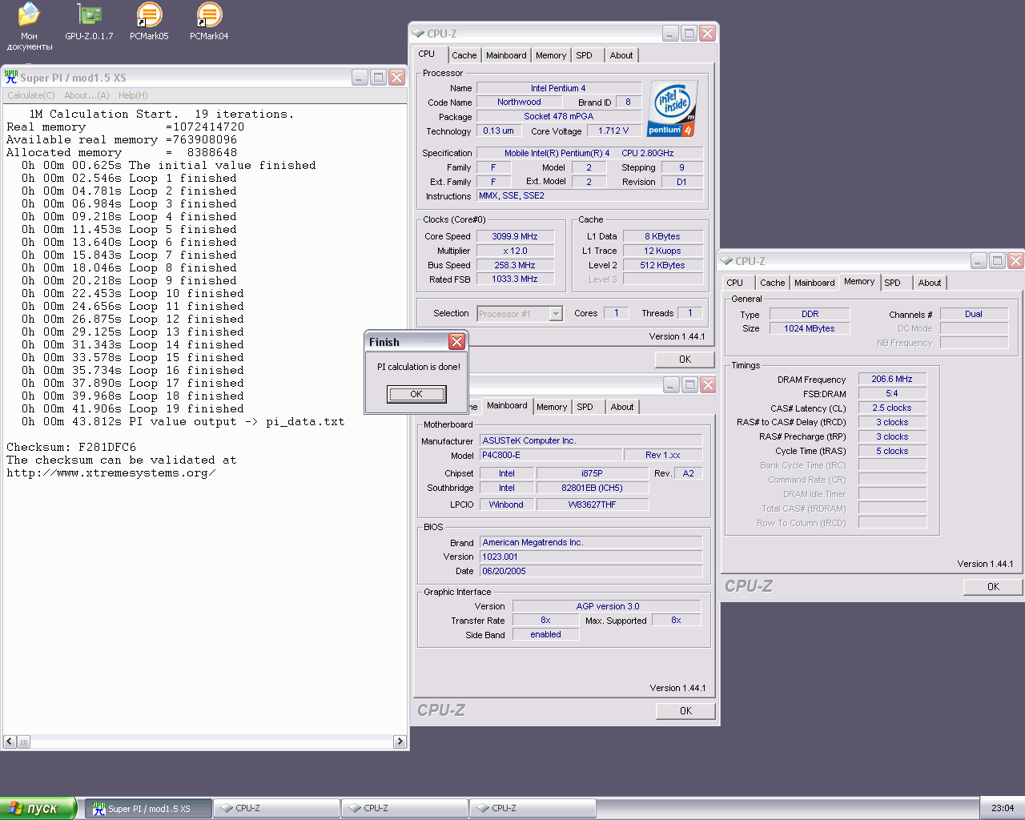The width and height of the screenshot is (1025, 820).
Task: Switch to Mainboard tab in top CPU-Z window
Action: [506, 55]
